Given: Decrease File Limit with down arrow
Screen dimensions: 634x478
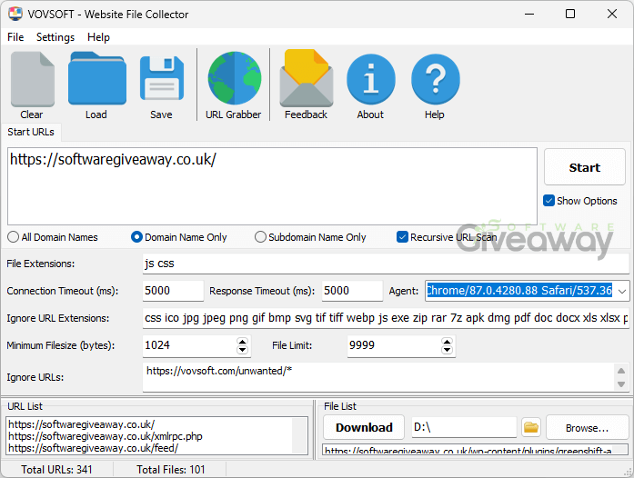Looking at the screenshot, I should click(x=447, y=350).
